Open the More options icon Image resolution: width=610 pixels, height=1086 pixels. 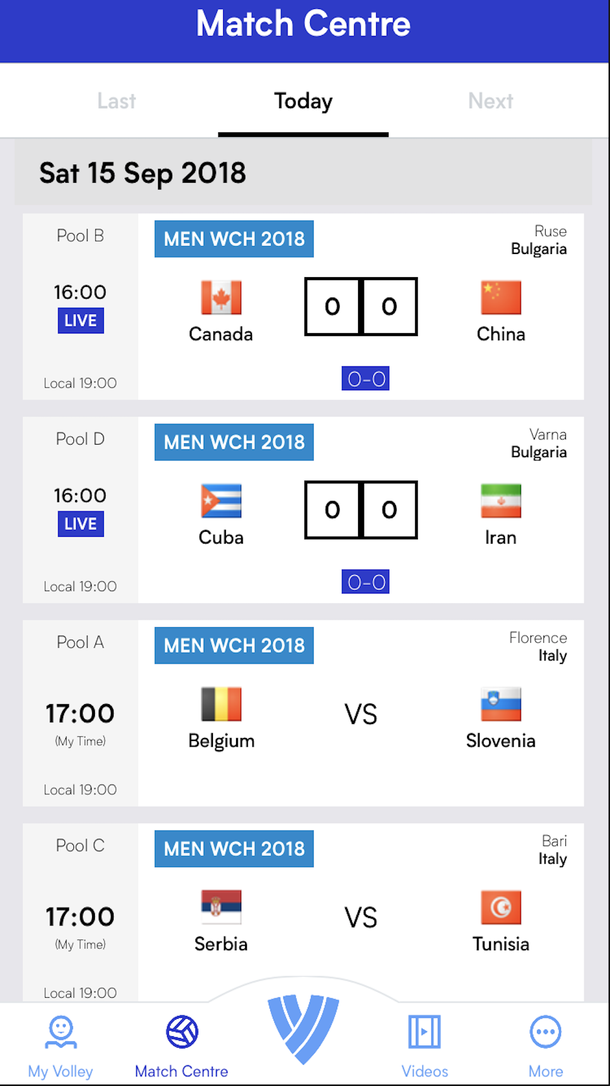coord(545,1032)
